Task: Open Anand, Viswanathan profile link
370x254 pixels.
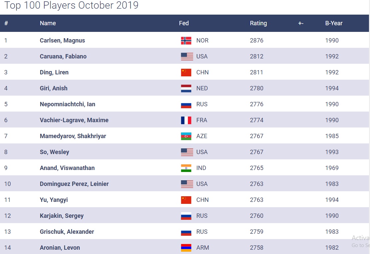Action: click(67, 168)
